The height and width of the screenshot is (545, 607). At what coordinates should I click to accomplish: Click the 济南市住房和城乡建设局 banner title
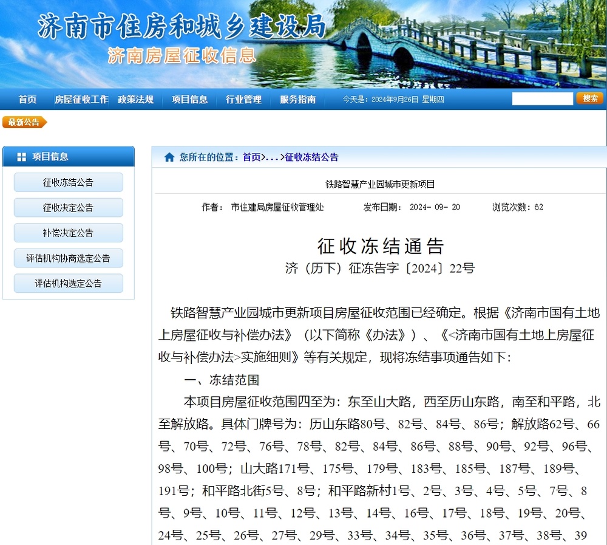click(x=182, y=26)
